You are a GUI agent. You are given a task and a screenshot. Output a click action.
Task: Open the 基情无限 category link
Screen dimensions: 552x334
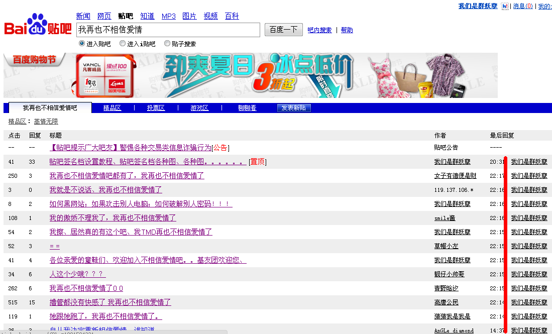(x=46, y=122)
